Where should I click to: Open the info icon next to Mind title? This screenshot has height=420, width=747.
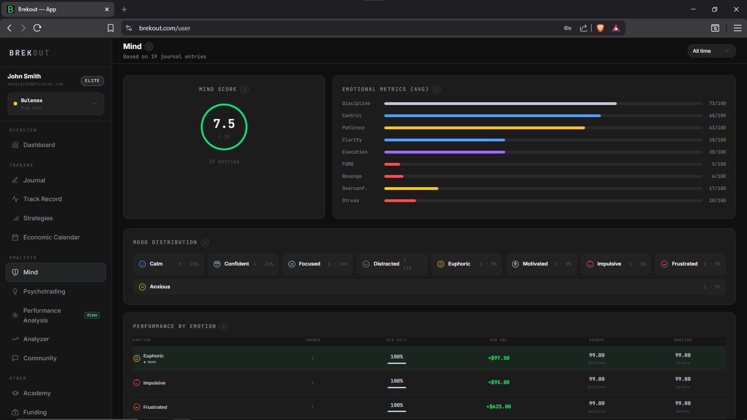pyautogui.click(x=149, y=46)
